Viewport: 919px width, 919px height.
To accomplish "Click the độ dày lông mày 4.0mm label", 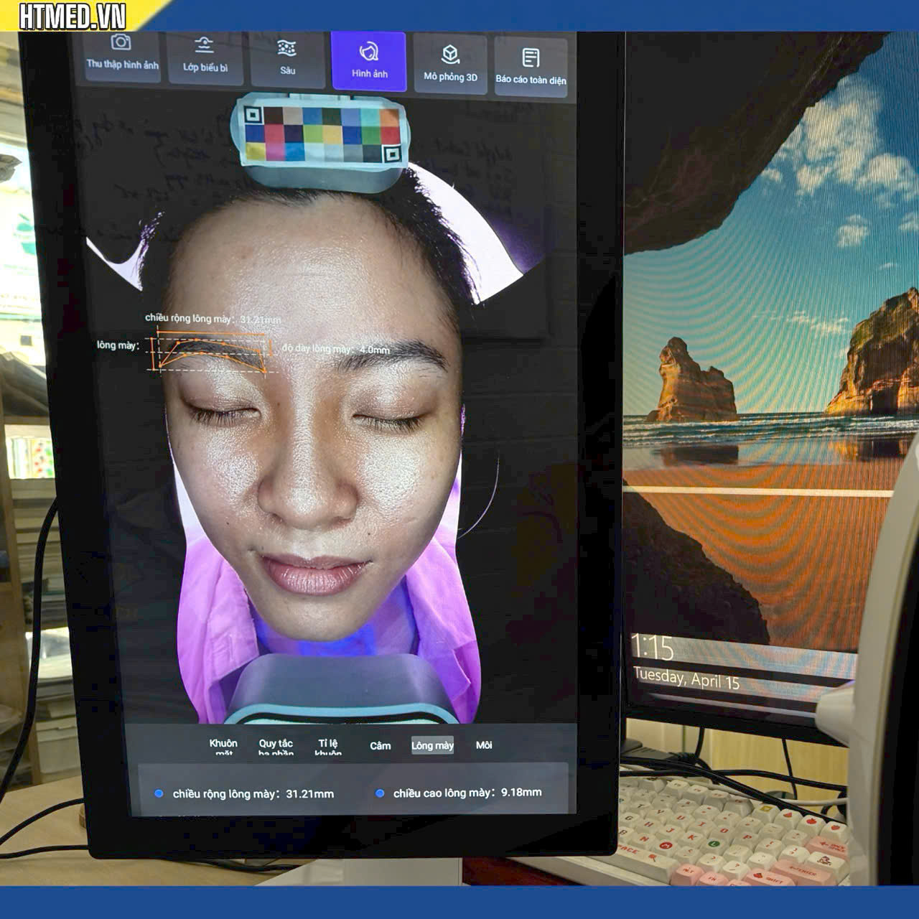I will click(335, 349).
